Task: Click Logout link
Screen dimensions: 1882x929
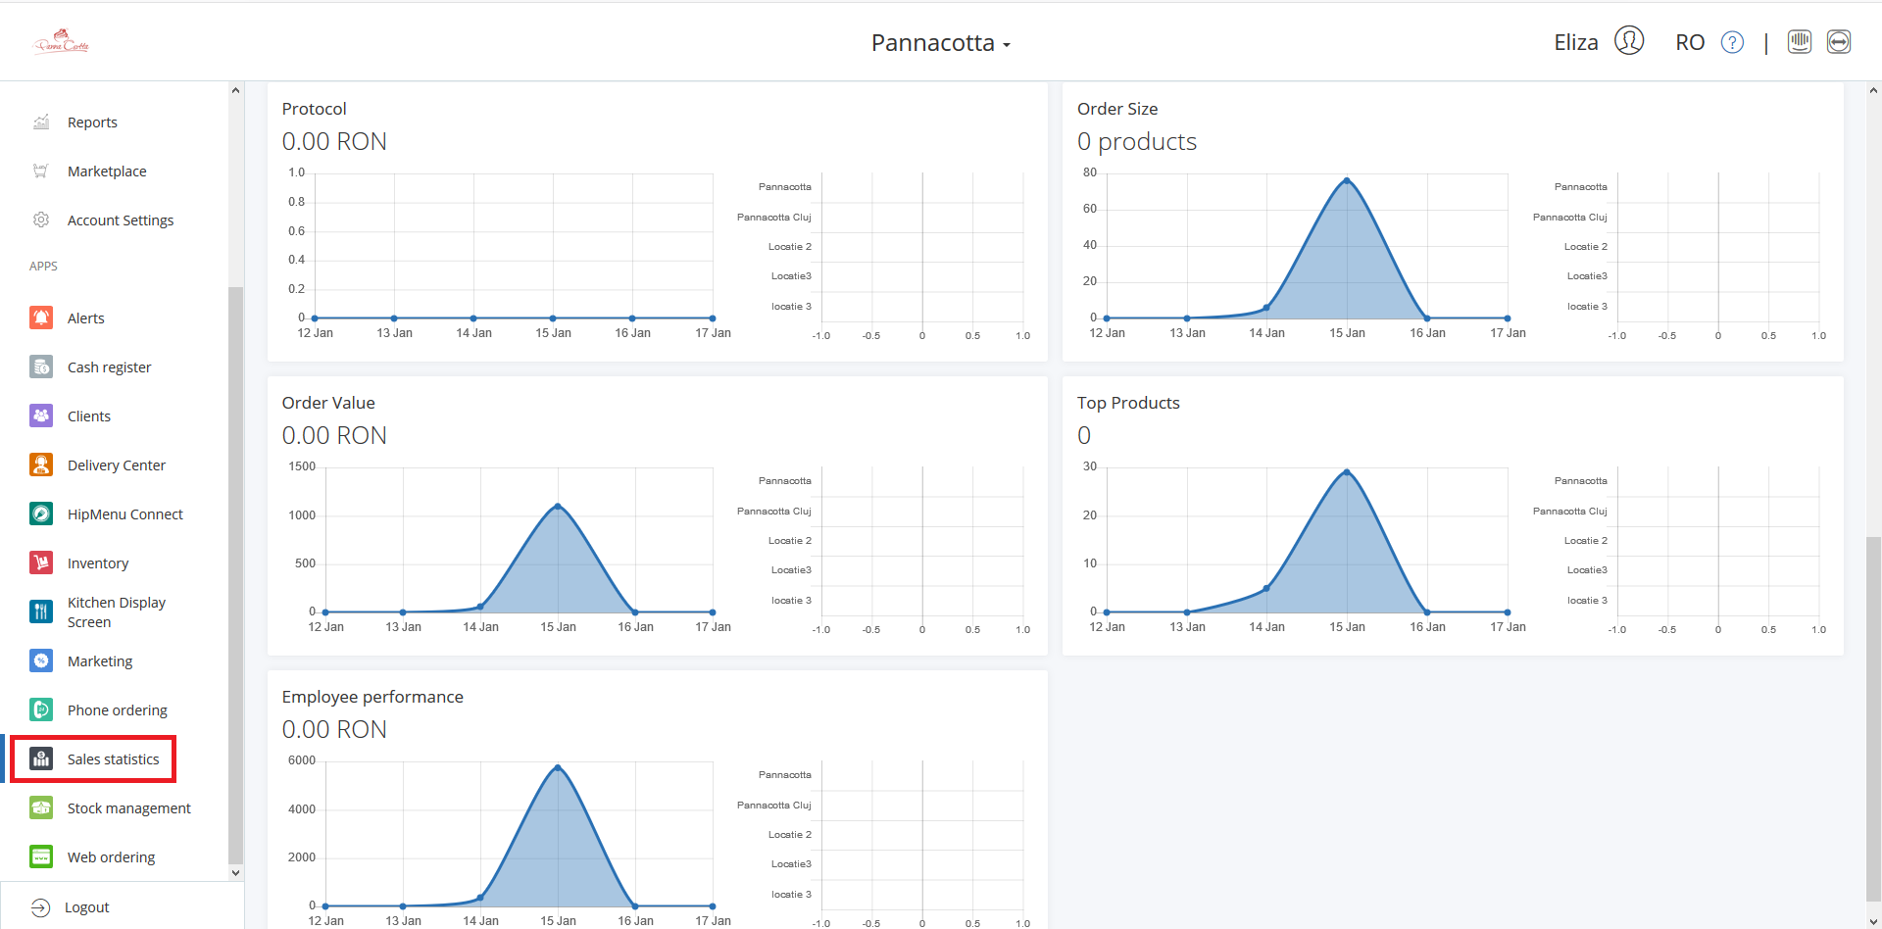Action: point(87,907)
